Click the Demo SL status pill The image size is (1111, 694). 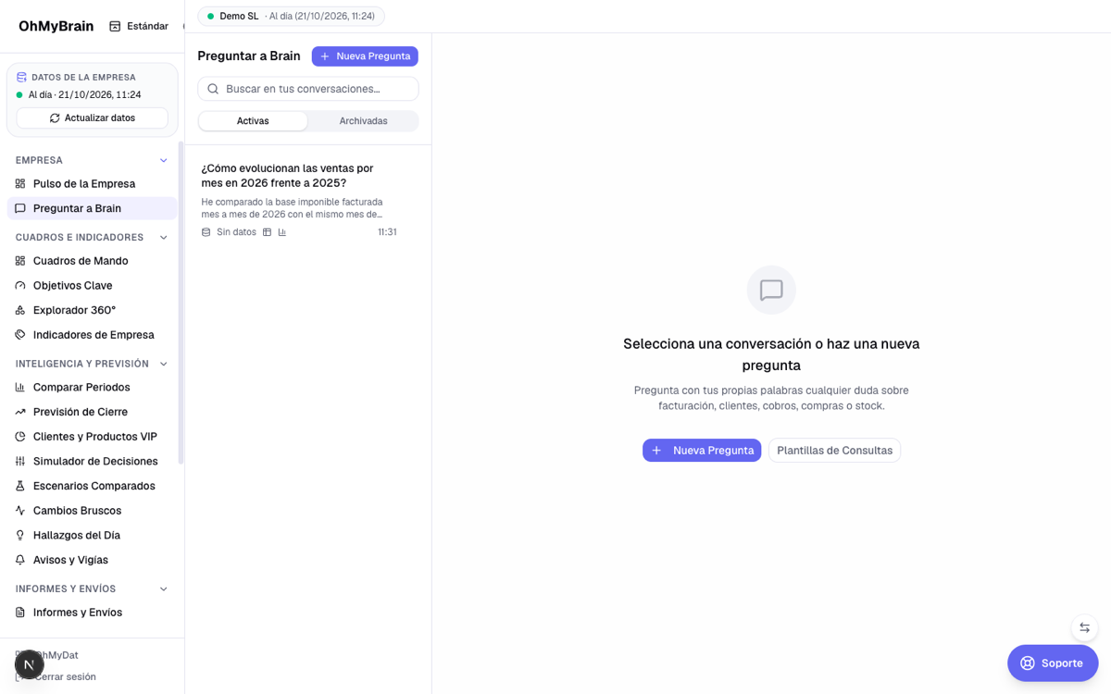pyautogui.click(x=291, y=17)
